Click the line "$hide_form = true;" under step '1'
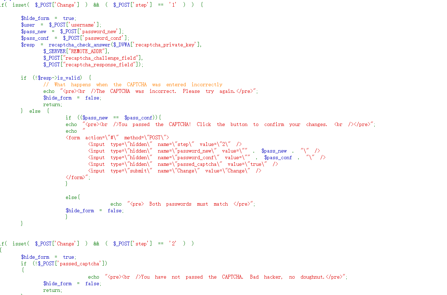Image resolution: width=447 pixels, height=295 pixels. [49, 18]
